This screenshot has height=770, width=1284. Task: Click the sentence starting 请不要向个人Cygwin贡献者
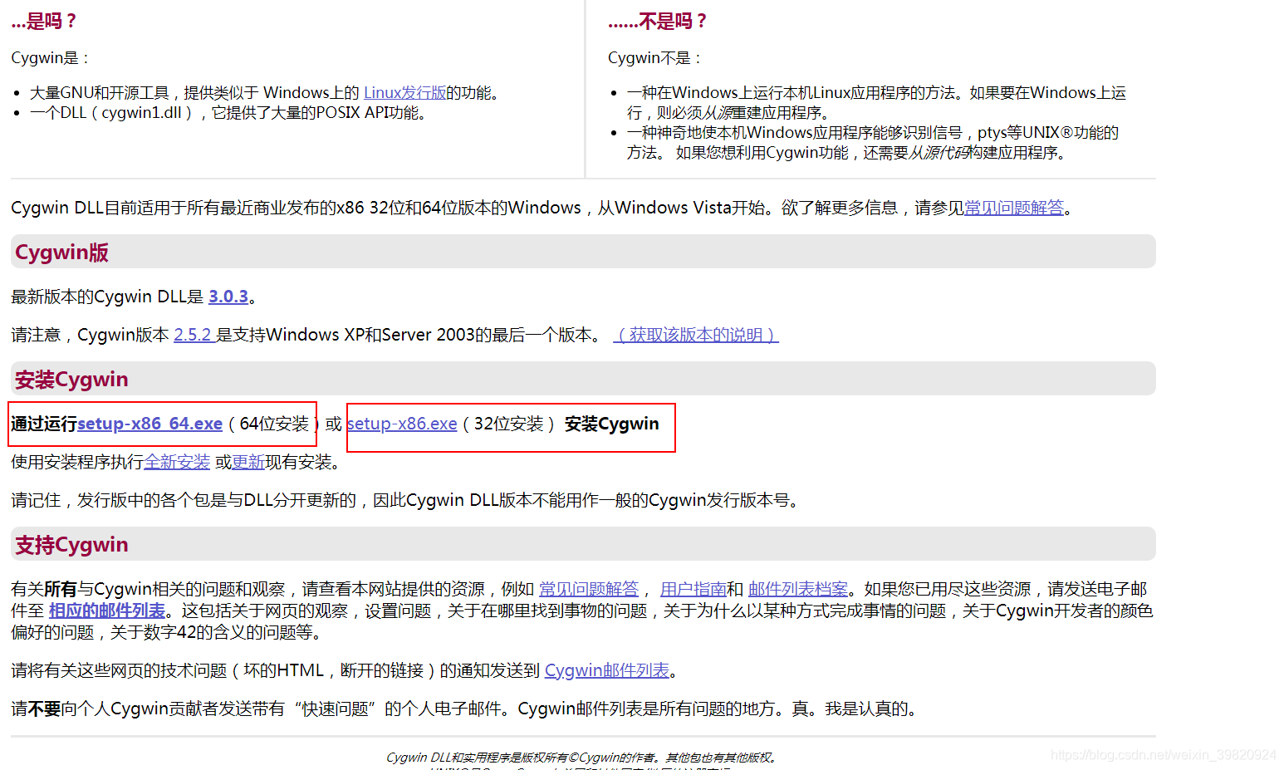coord(466,709)
